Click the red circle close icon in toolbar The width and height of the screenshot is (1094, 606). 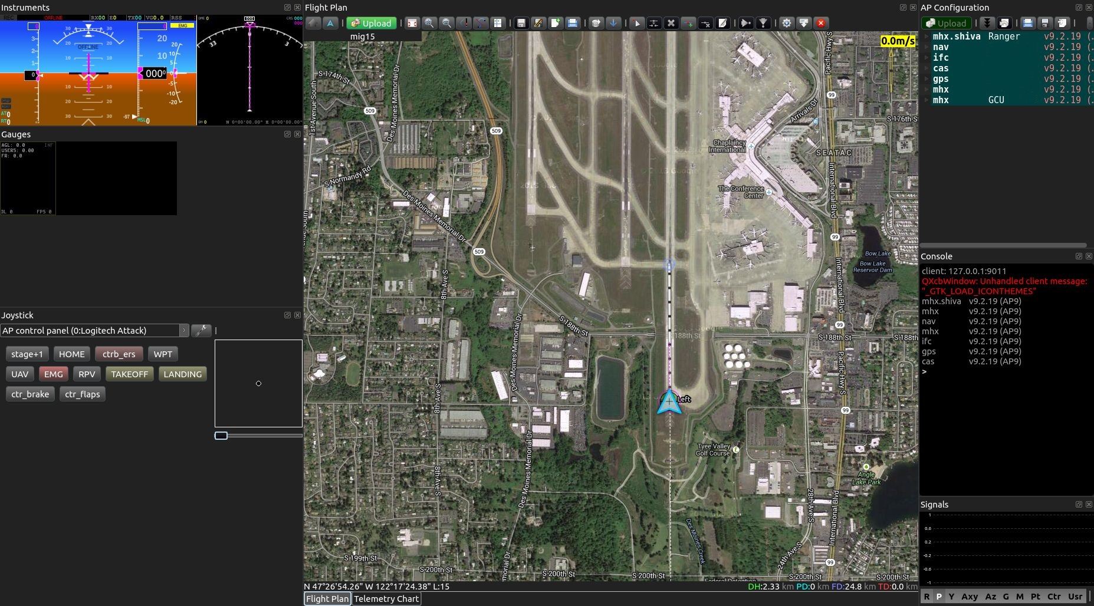[821, 23]
